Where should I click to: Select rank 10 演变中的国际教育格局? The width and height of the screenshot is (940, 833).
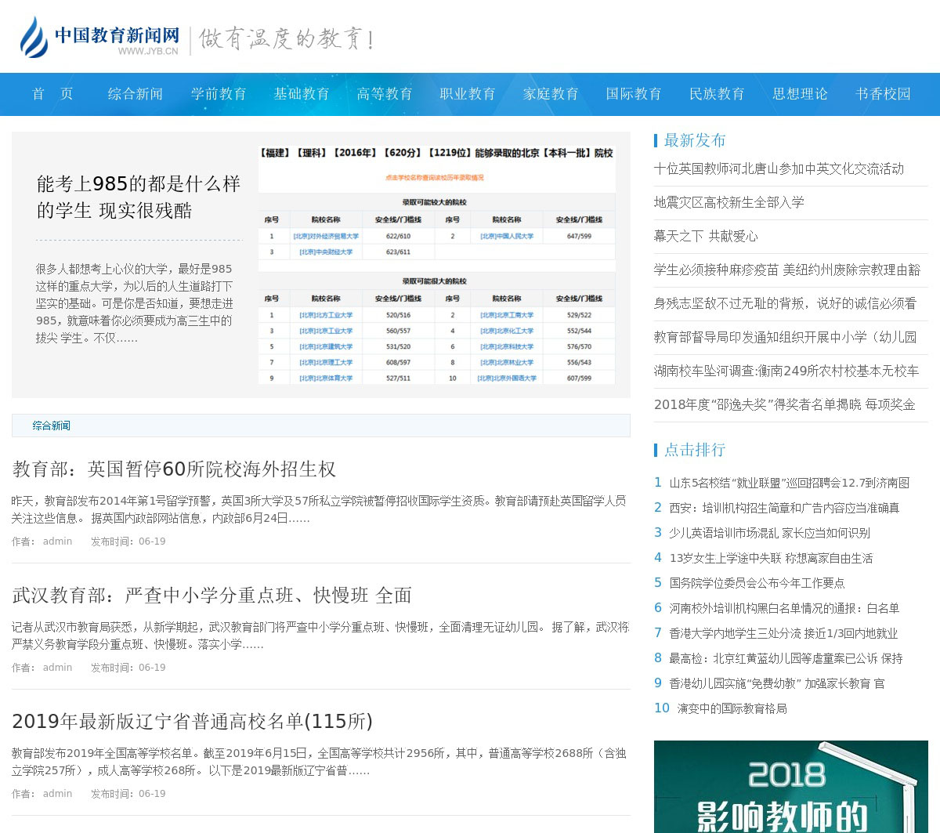[732, 708]
